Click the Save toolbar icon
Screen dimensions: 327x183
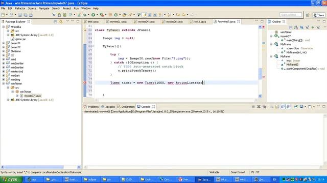tap(20, 15)
